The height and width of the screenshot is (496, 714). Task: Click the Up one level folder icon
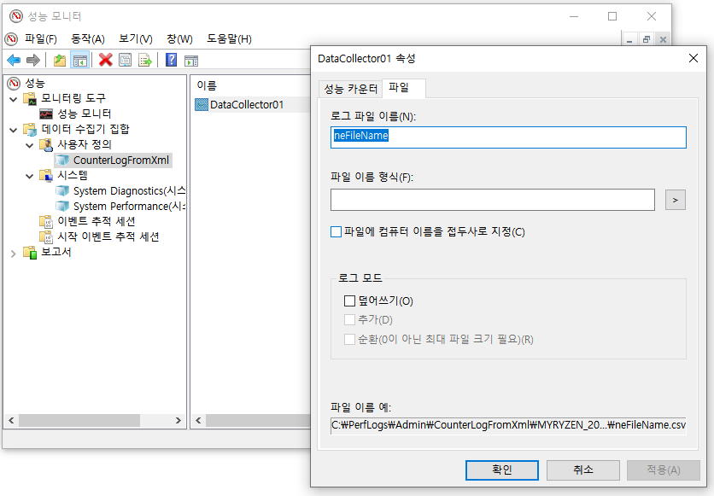60,60
